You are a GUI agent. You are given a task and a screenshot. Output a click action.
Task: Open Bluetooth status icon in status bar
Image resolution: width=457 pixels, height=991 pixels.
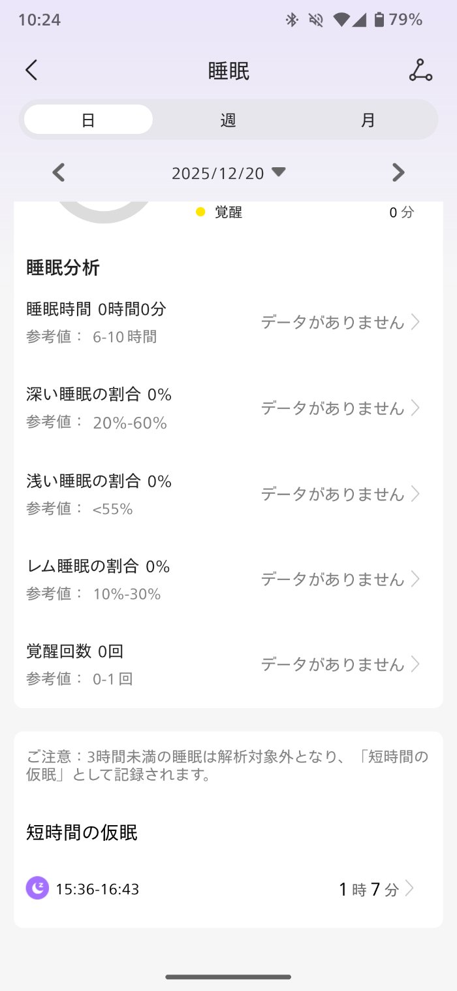pyautogui.click(x=292, y=20)
